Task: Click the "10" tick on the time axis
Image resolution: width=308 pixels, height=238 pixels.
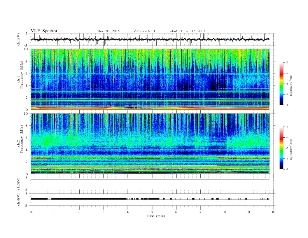Action: (x=273, y=212)
